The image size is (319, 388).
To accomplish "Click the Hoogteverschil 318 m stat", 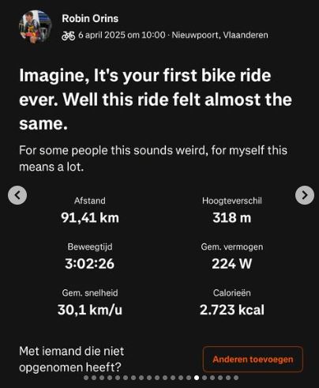I will point(232,210).
